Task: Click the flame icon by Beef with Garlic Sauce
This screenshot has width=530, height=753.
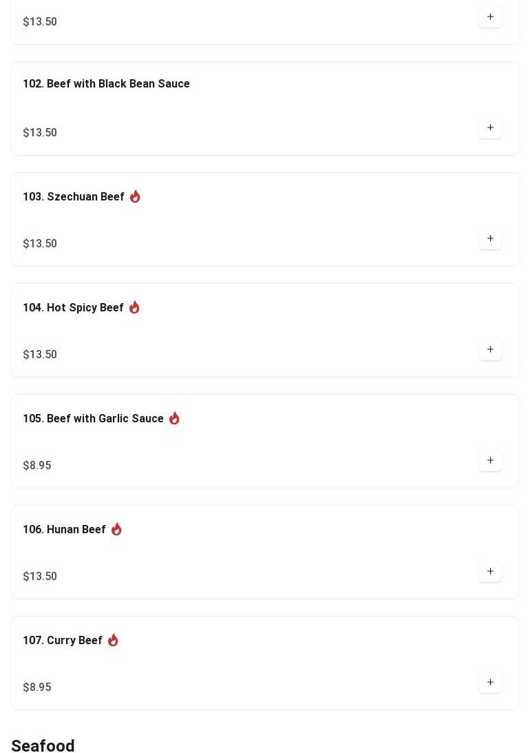Action: pyautogui.click(x=174, y=418)
